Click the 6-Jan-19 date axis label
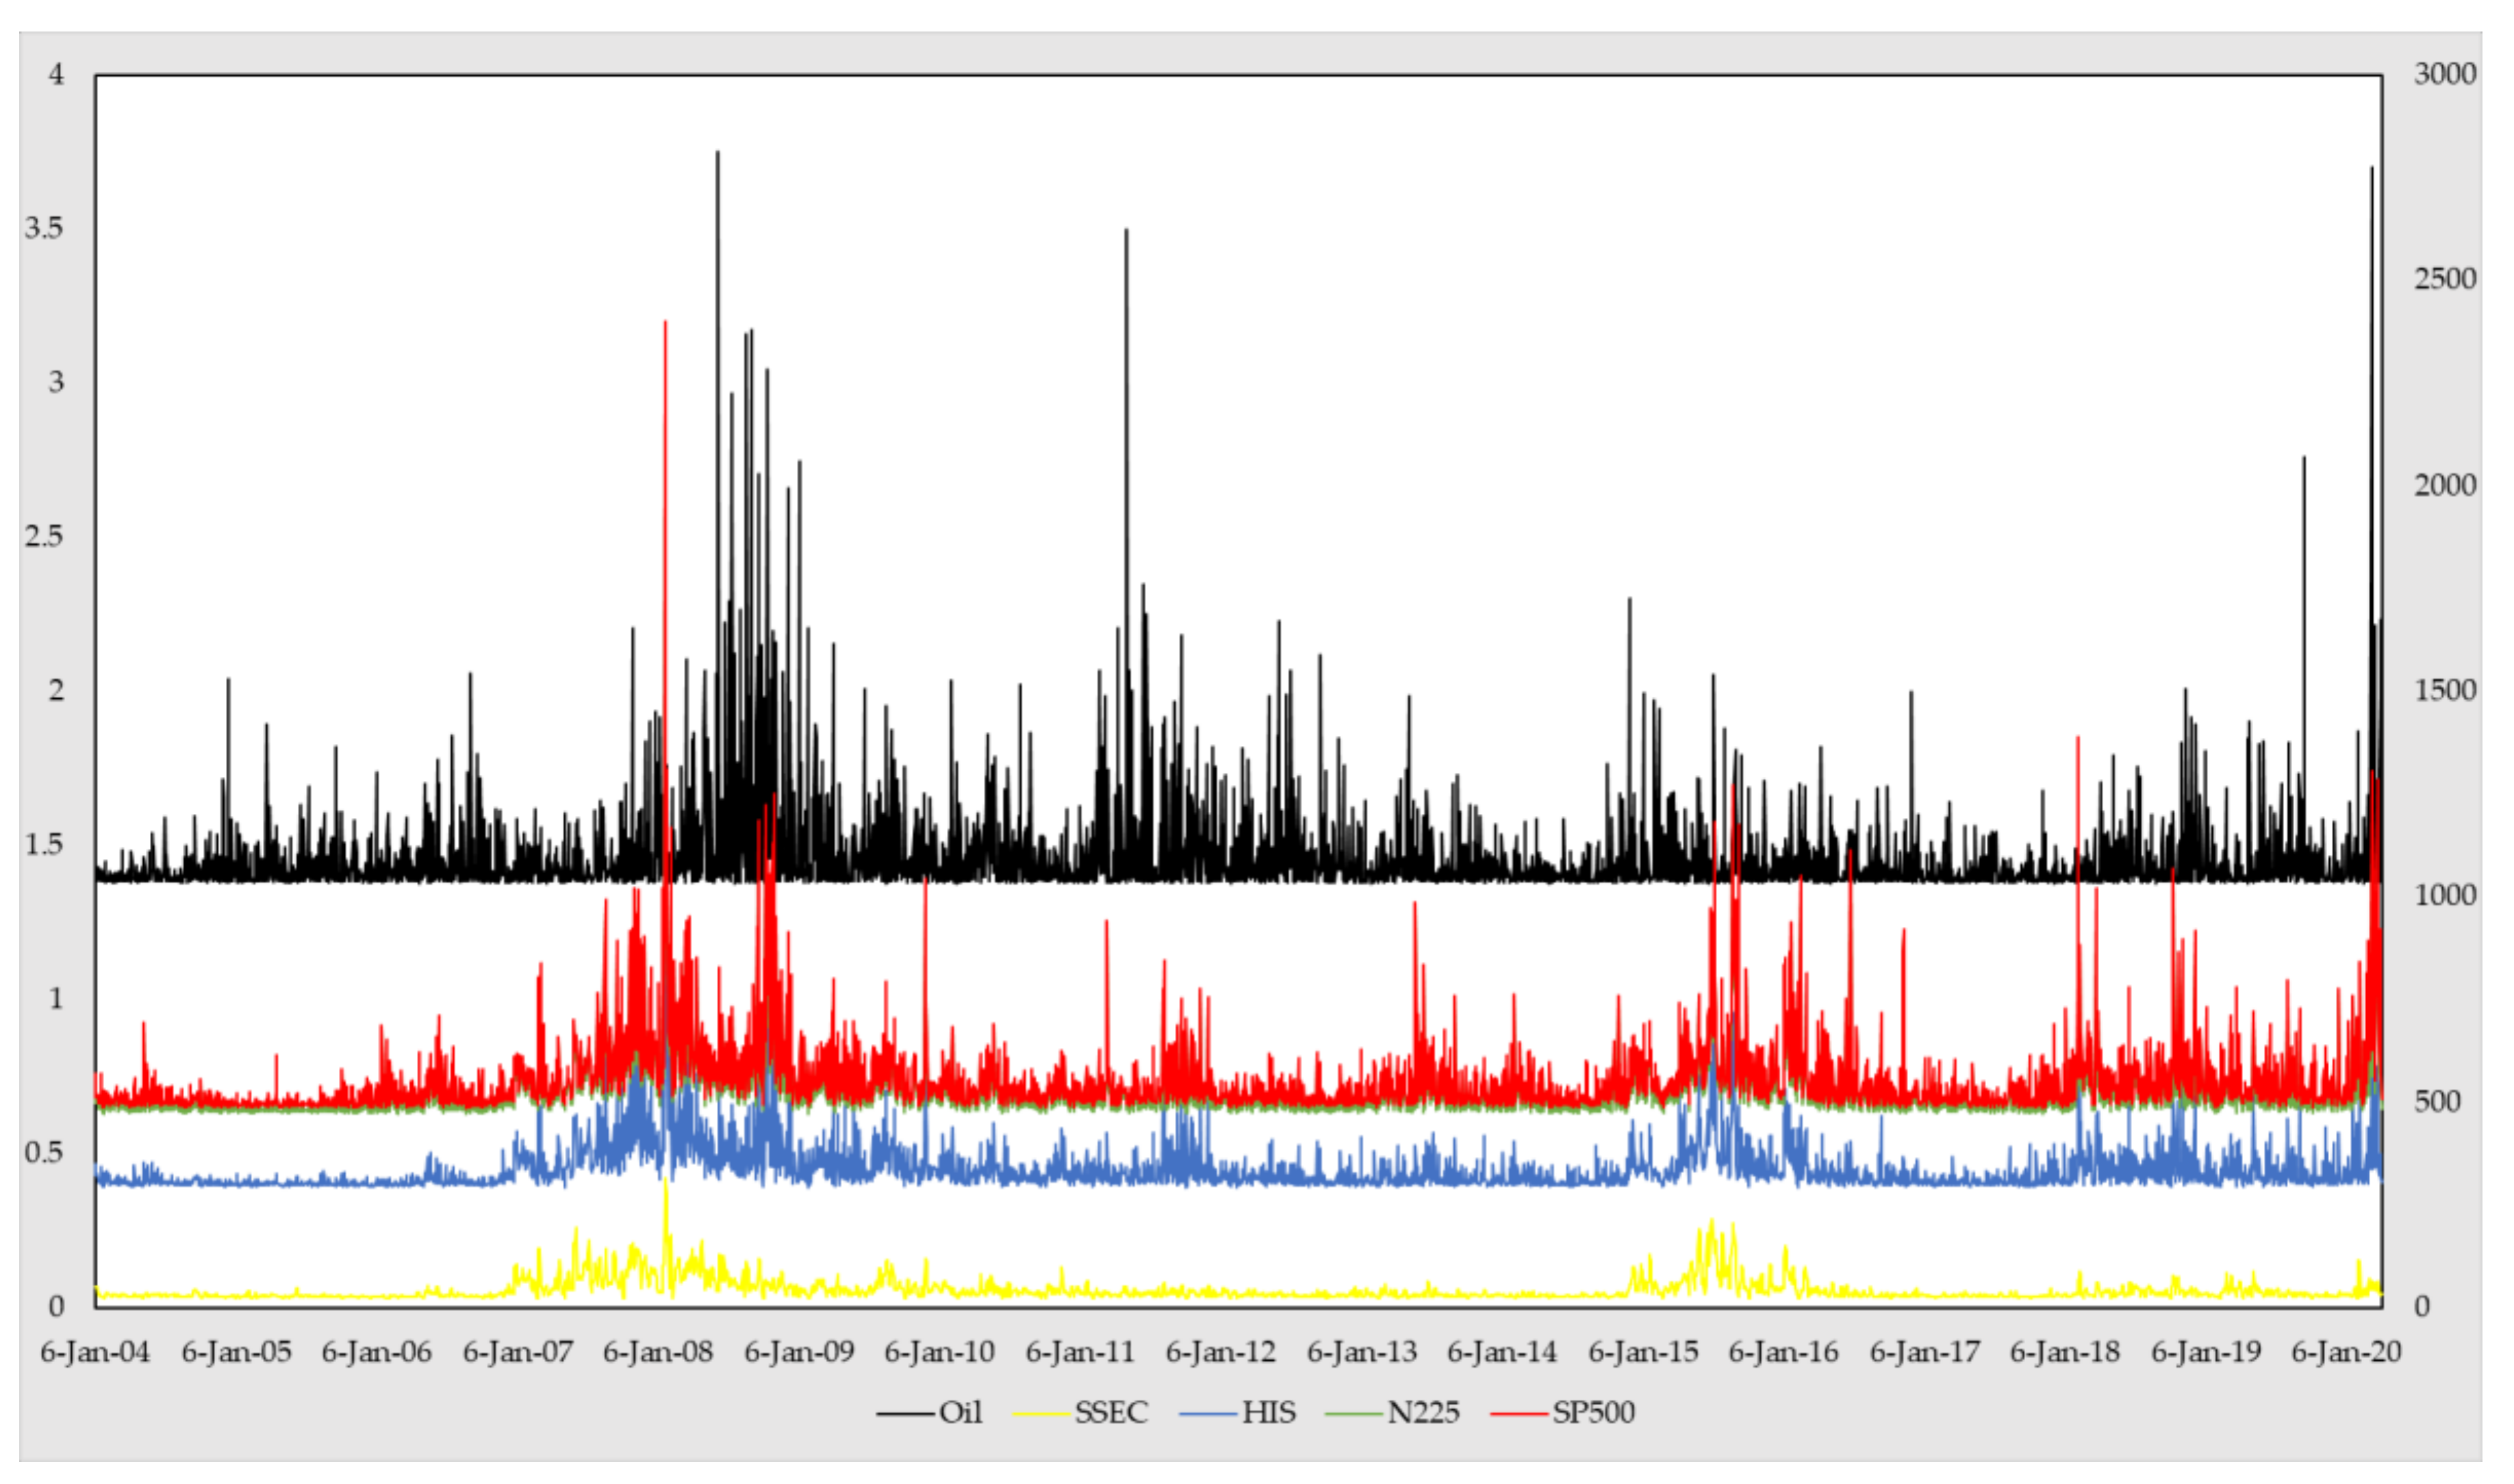 point(2206,1352)
